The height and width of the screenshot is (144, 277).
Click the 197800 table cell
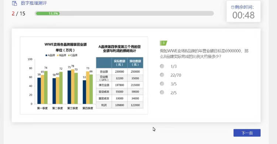point(119,85)
